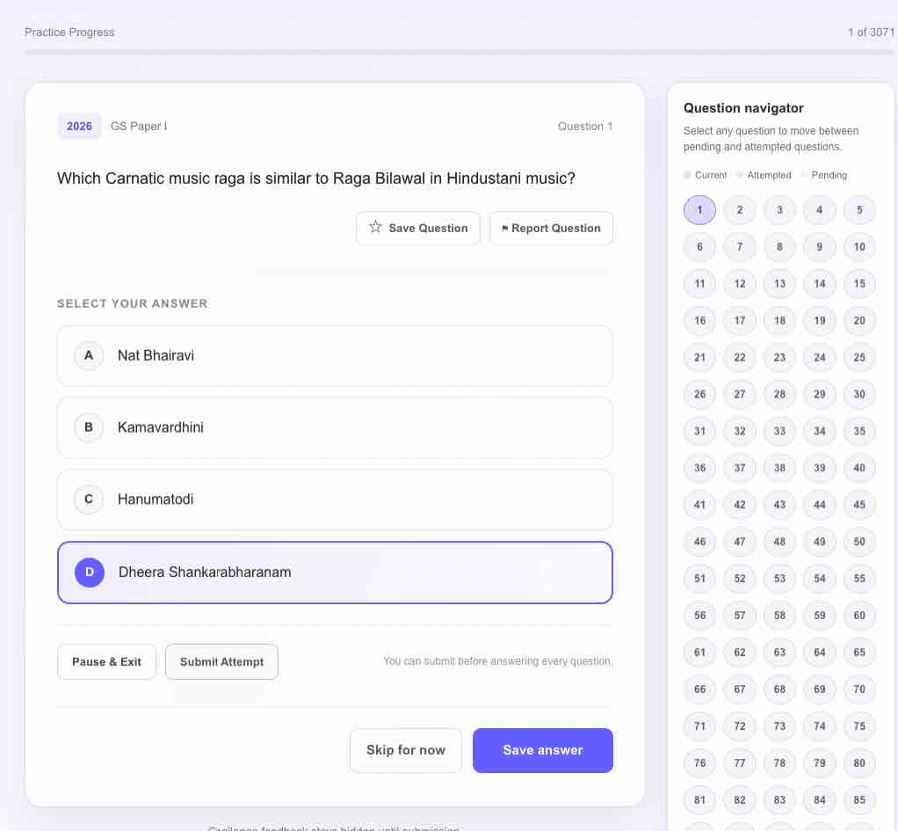
Task: Click the Question navigator heading
Action: (x=743, y=108)
